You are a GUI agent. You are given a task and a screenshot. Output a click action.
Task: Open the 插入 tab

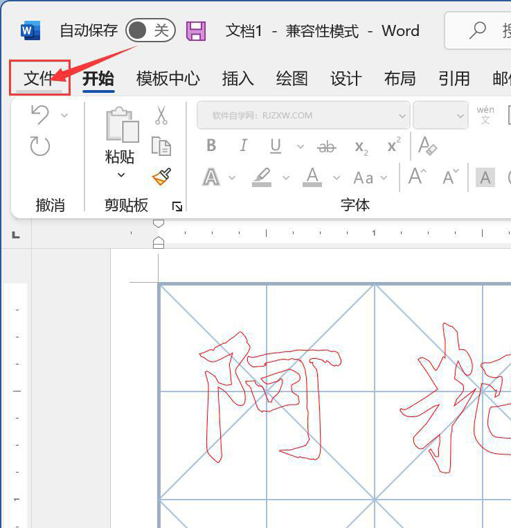(237, 78)
